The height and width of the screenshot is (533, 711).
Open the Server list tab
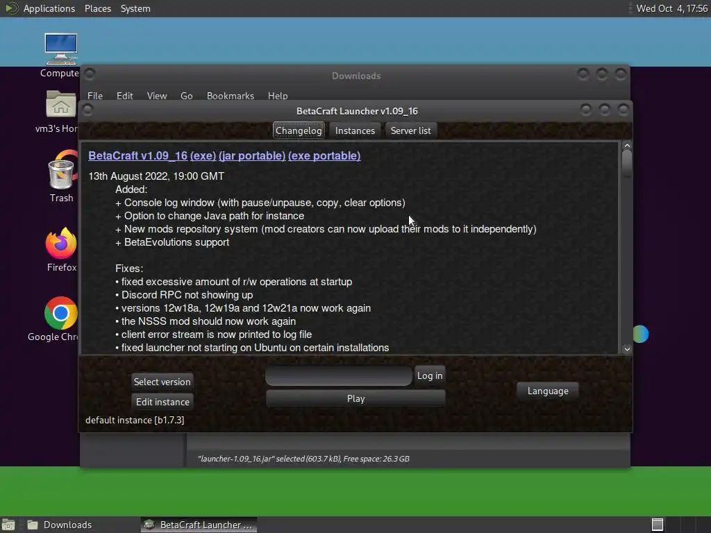[x=411, y=130]
